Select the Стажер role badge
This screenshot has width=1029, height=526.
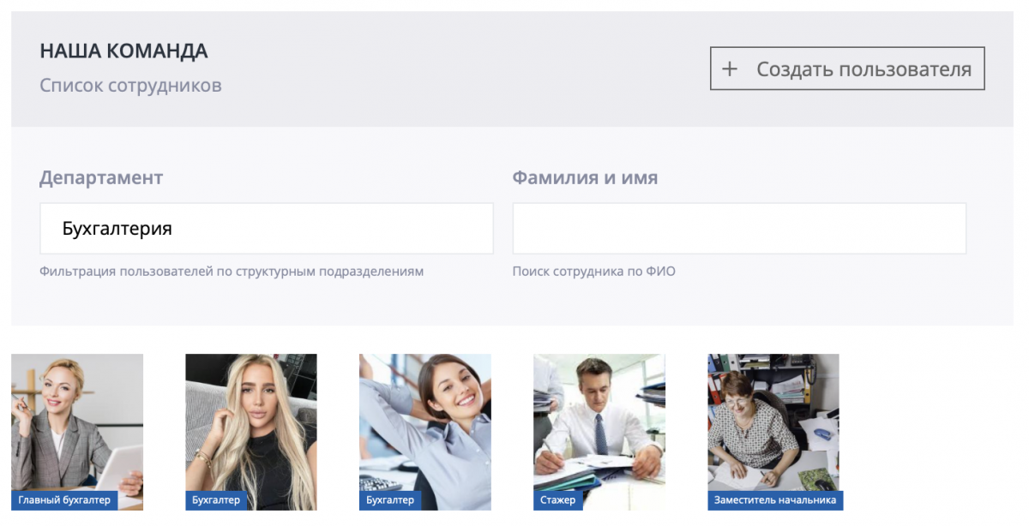click(558, 500)
